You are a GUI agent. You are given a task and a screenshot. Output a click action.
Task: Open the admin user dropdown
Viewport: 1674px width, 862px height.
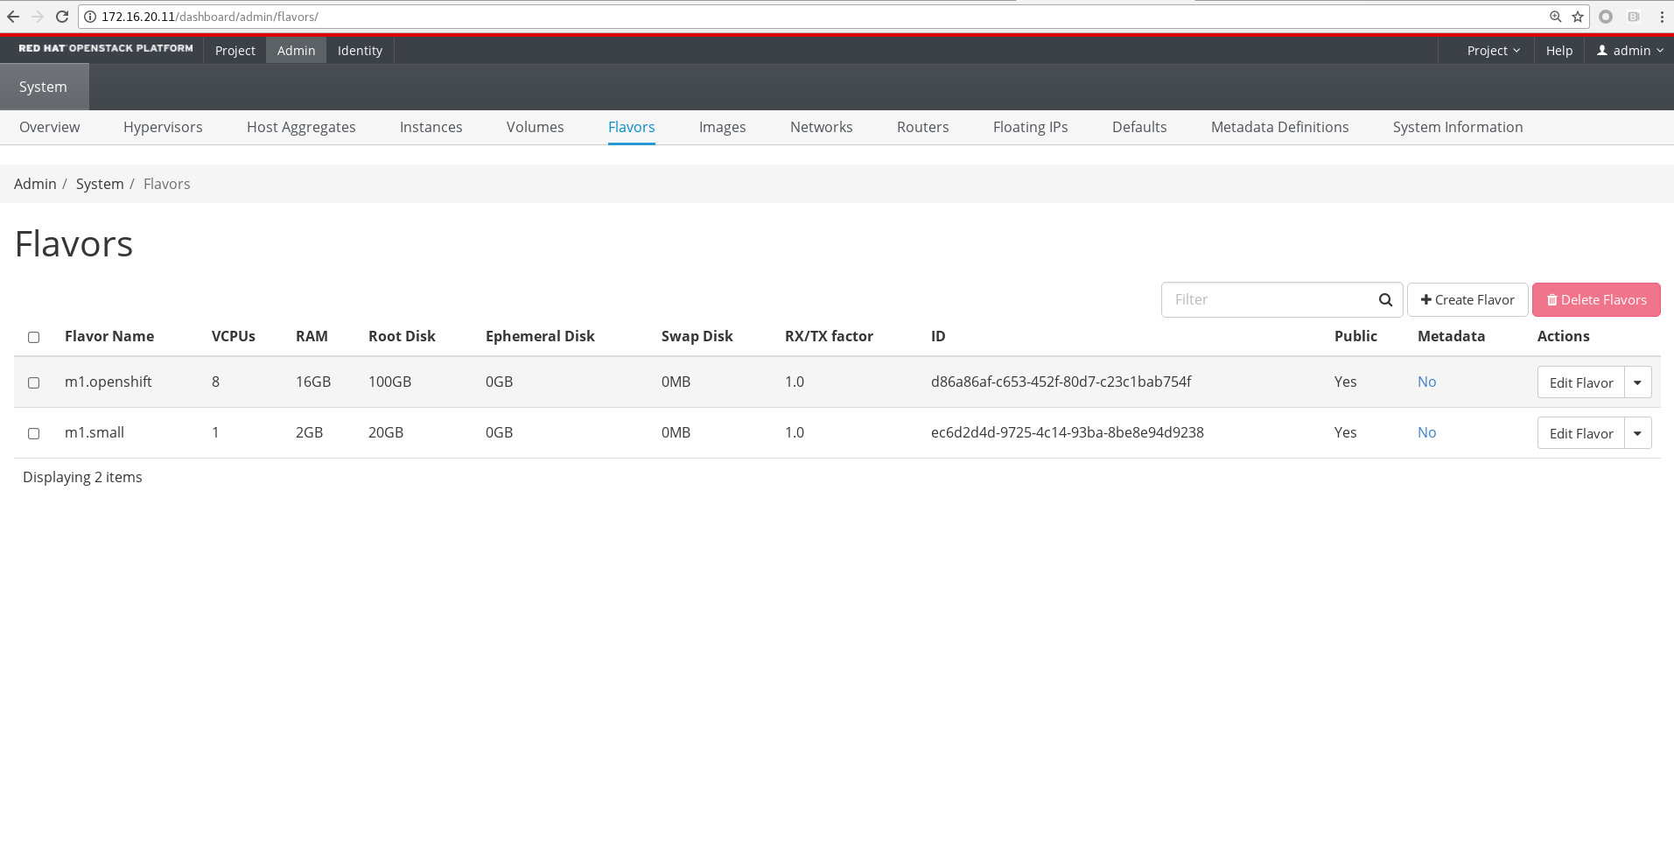(x=1630, y=51)
